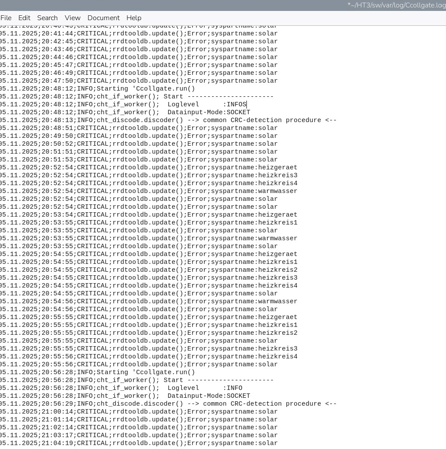Click the 20:56:29 CRC-detection procedure line
This screenshot has width=446, height=449.
coord(175,404)
